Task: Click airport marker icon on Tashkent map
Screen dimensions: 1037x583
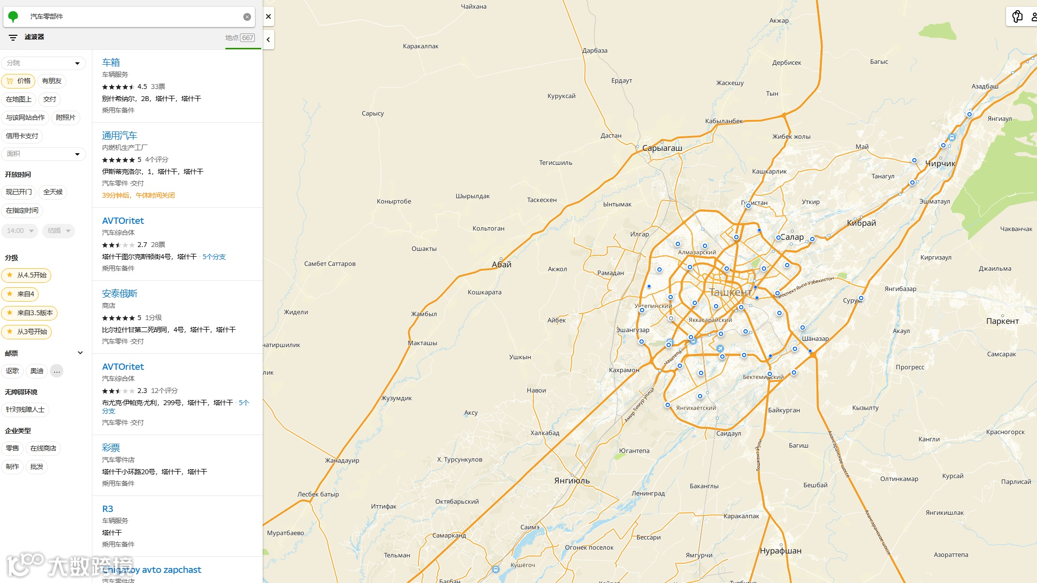Action: (x=720, y=349)
